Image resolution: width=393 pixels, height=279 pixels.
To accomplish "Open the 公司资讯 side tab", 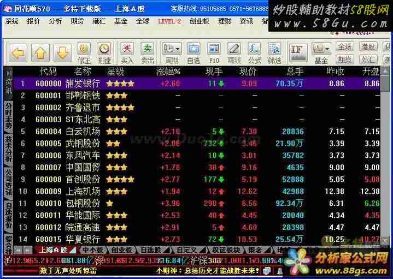I will (9, 183).
